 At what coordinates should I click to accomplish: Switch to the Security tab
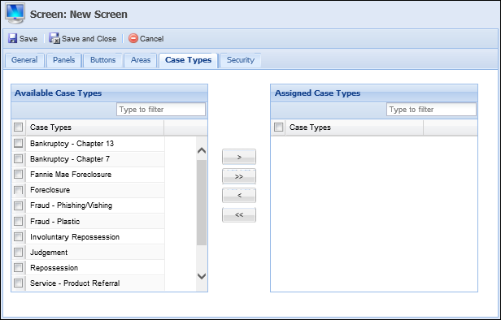(x=241, y=60)
